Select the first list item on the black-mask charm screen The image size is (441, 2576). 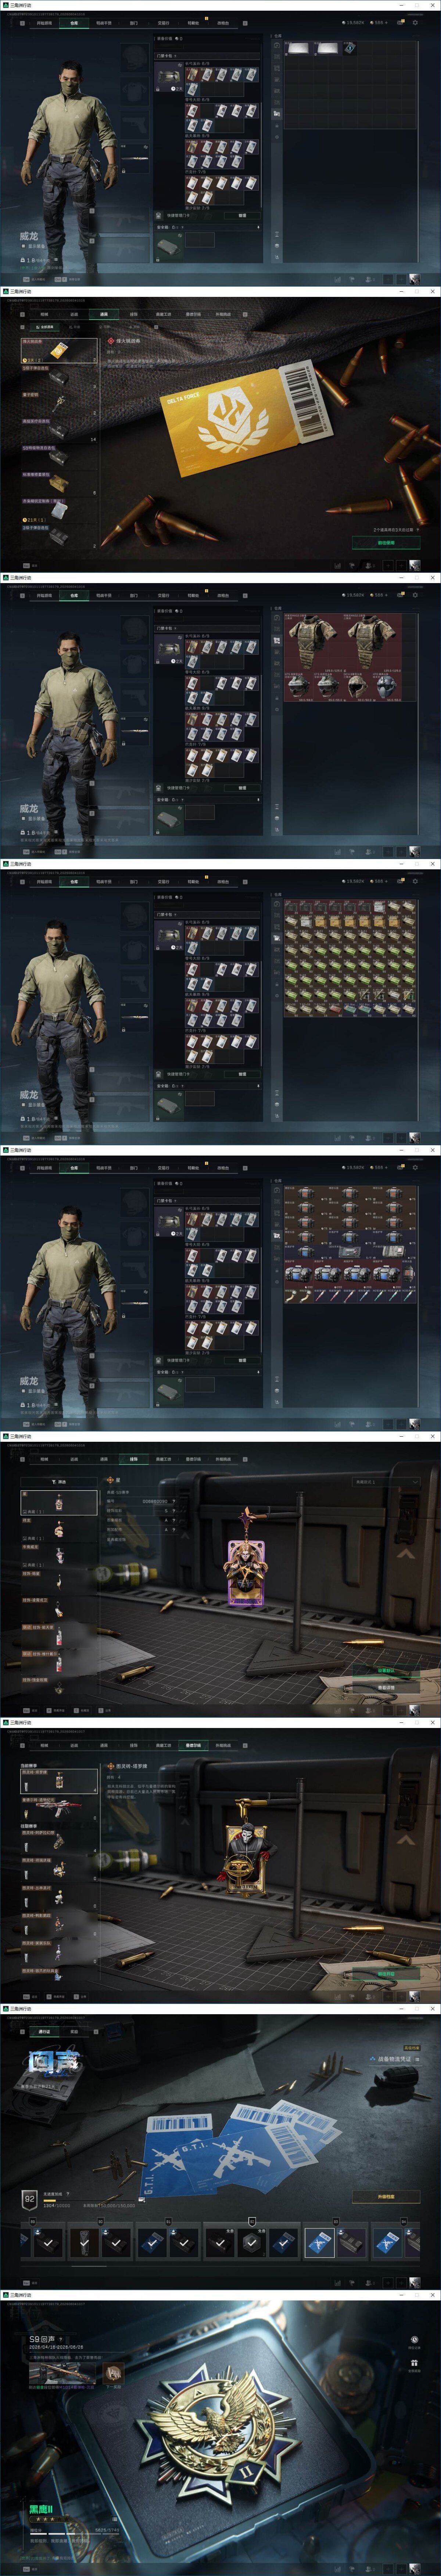coord(59,1780)
